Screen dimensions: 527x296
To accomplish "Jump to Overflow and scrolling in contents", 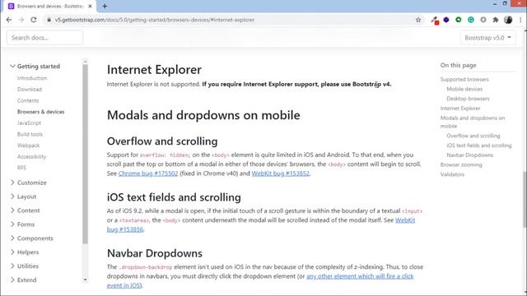I will tap(473, 136).
